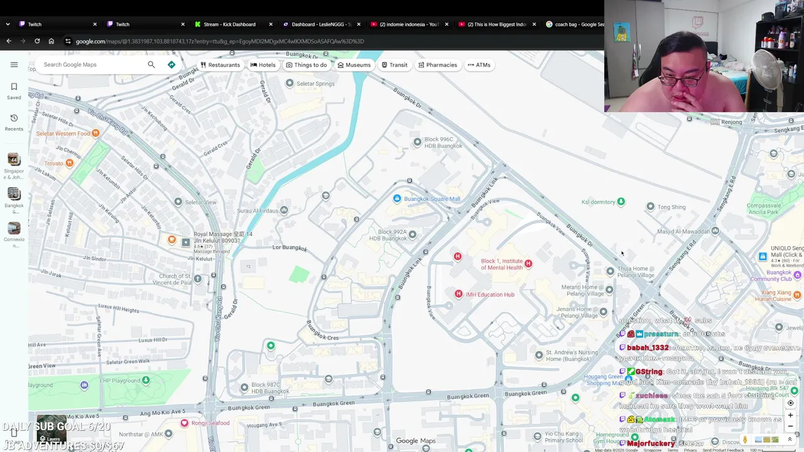Image resolution: width=804 pixels, height=452 pixels.
Task: Focus the Search Google Maps field
Action: (93, 65)
